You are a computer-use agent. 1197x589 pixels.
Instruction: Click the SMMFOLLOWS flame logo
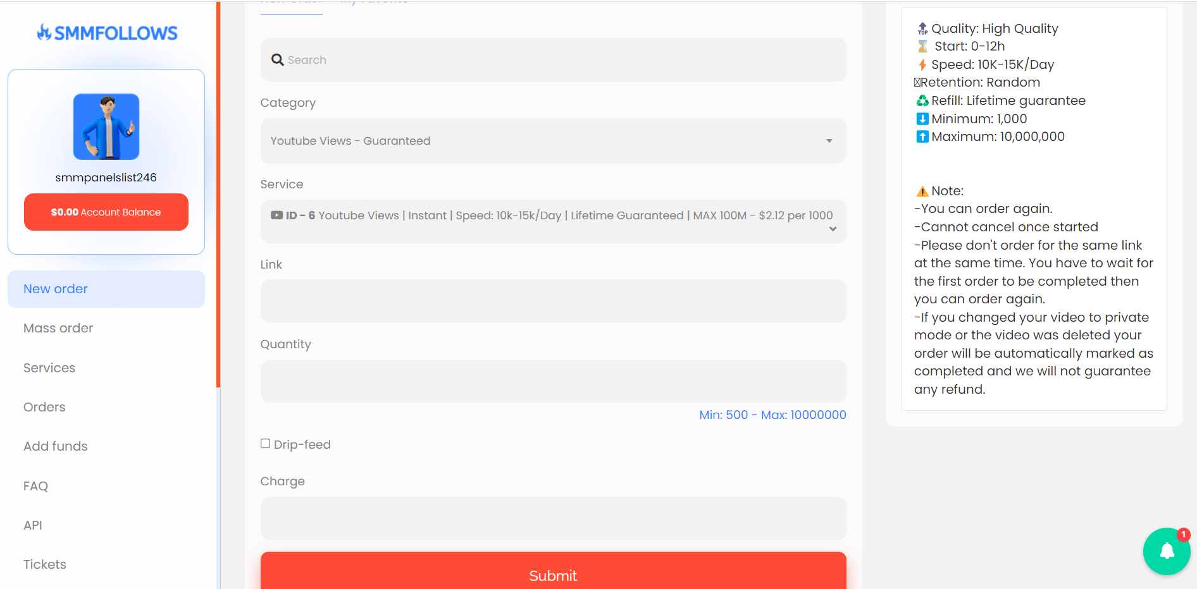coord(44,32)
